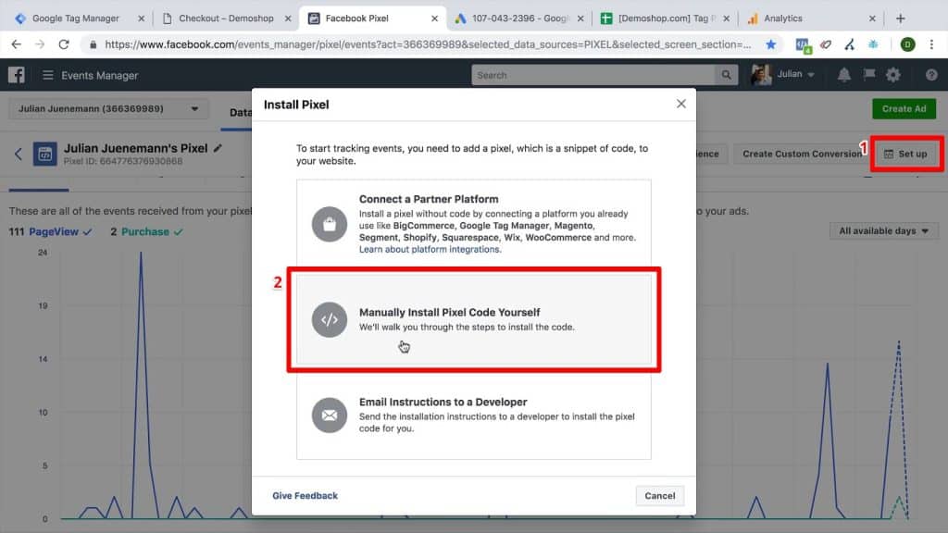
Task: Edit pixel name with pencil icon
Action: pyautogui.click(x=218, y=148)
